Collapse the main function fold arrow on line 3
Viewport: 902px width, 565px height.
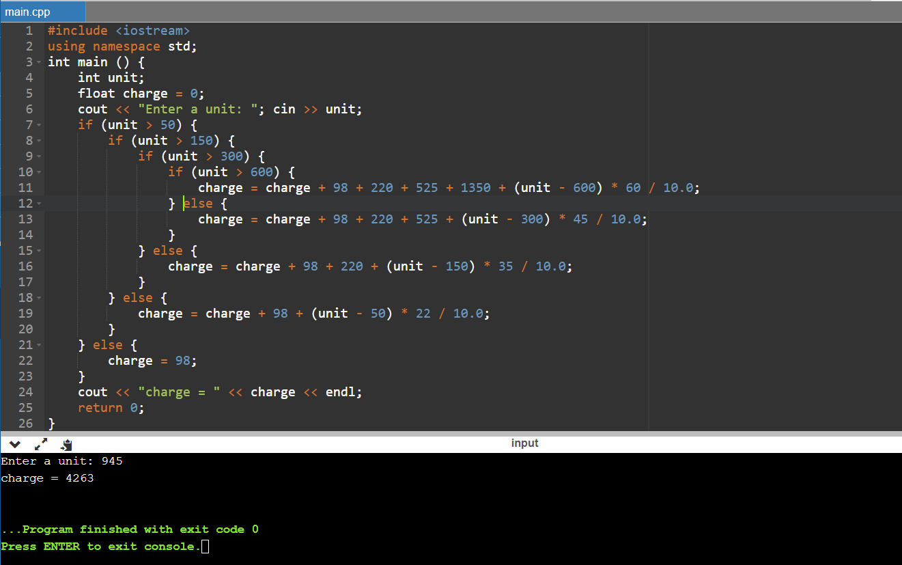[38, 62]
